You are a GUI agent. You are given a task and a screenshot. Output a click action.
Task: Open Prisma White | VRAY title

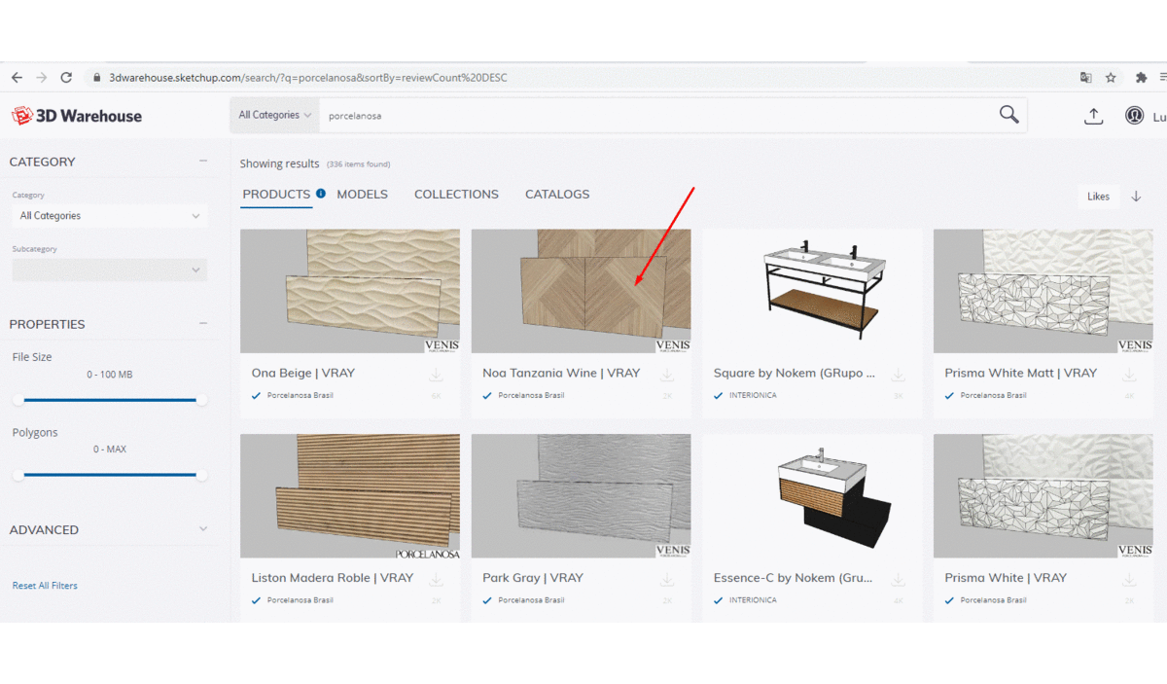1006,578
